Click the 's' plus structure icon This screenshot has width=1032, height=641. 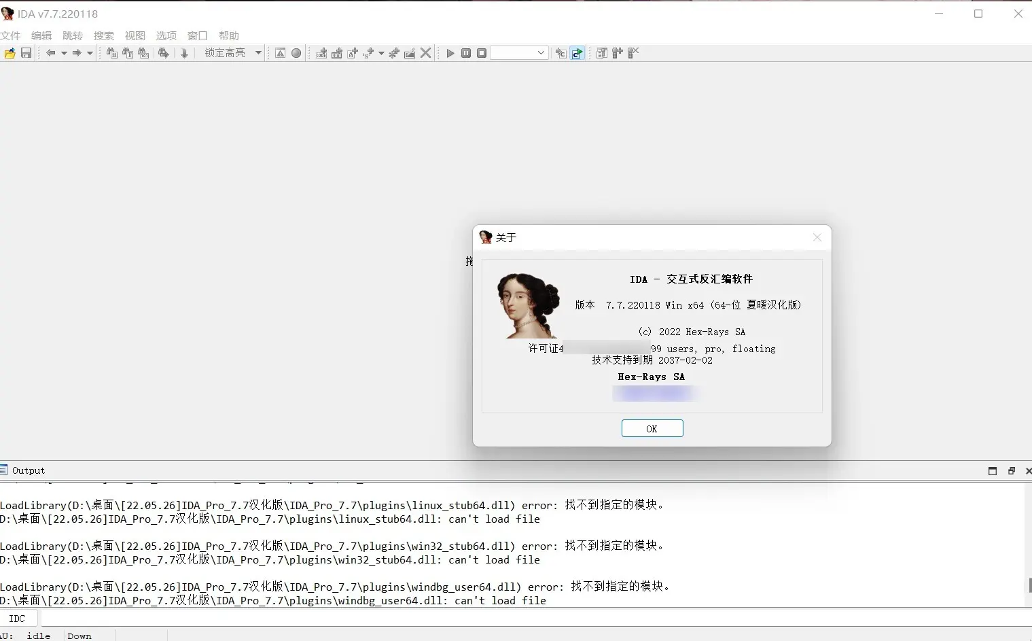click(368, 53)
